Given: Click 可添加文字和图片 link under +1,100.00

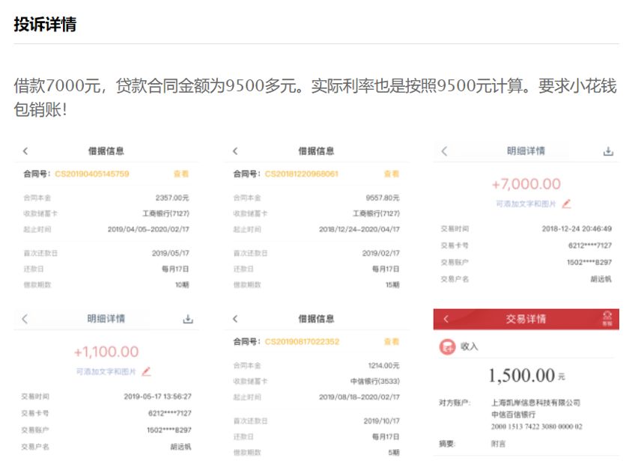Looking at the screenshot, I should tap(106, 371).
